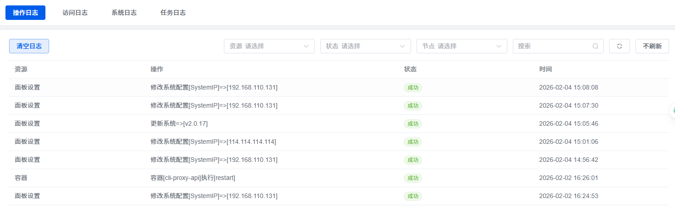
Task: Click the 时间 column header
Action: coord(546,70)
